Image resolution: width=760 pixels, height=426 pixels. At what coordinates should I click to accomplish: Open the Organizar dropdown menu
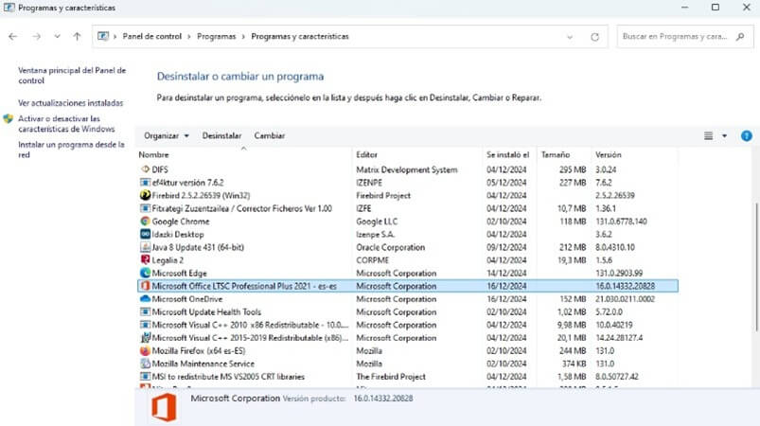(x=167, y=136)
